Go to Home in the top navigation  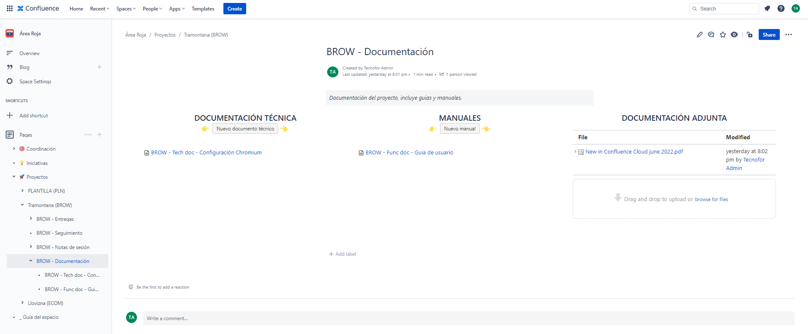pyautogui.click(x=76, y=9)
